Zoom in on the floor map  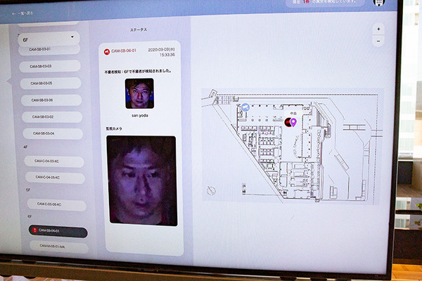[379, 29]
